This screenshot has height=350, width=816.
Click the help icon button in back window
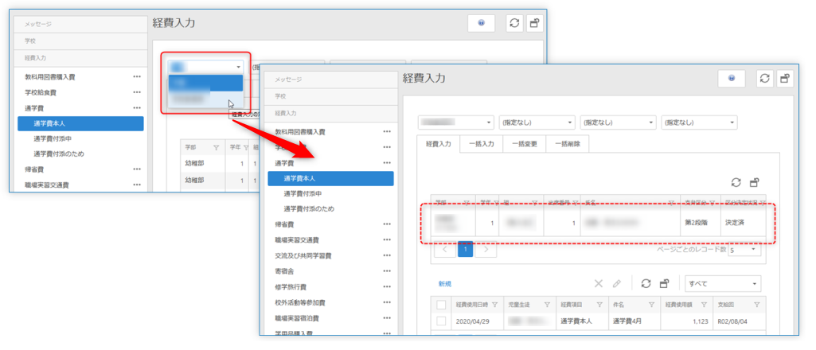tap(482, 23)
